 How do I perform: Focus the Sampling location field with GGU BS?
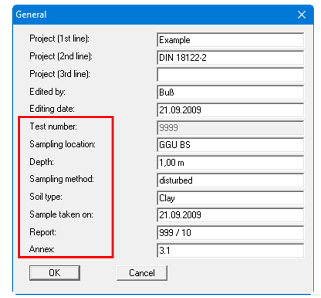pyautogui.click(x=230, y=145)
